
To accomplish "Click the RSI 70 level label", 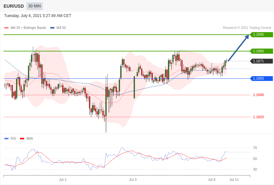I will (255, 148).
